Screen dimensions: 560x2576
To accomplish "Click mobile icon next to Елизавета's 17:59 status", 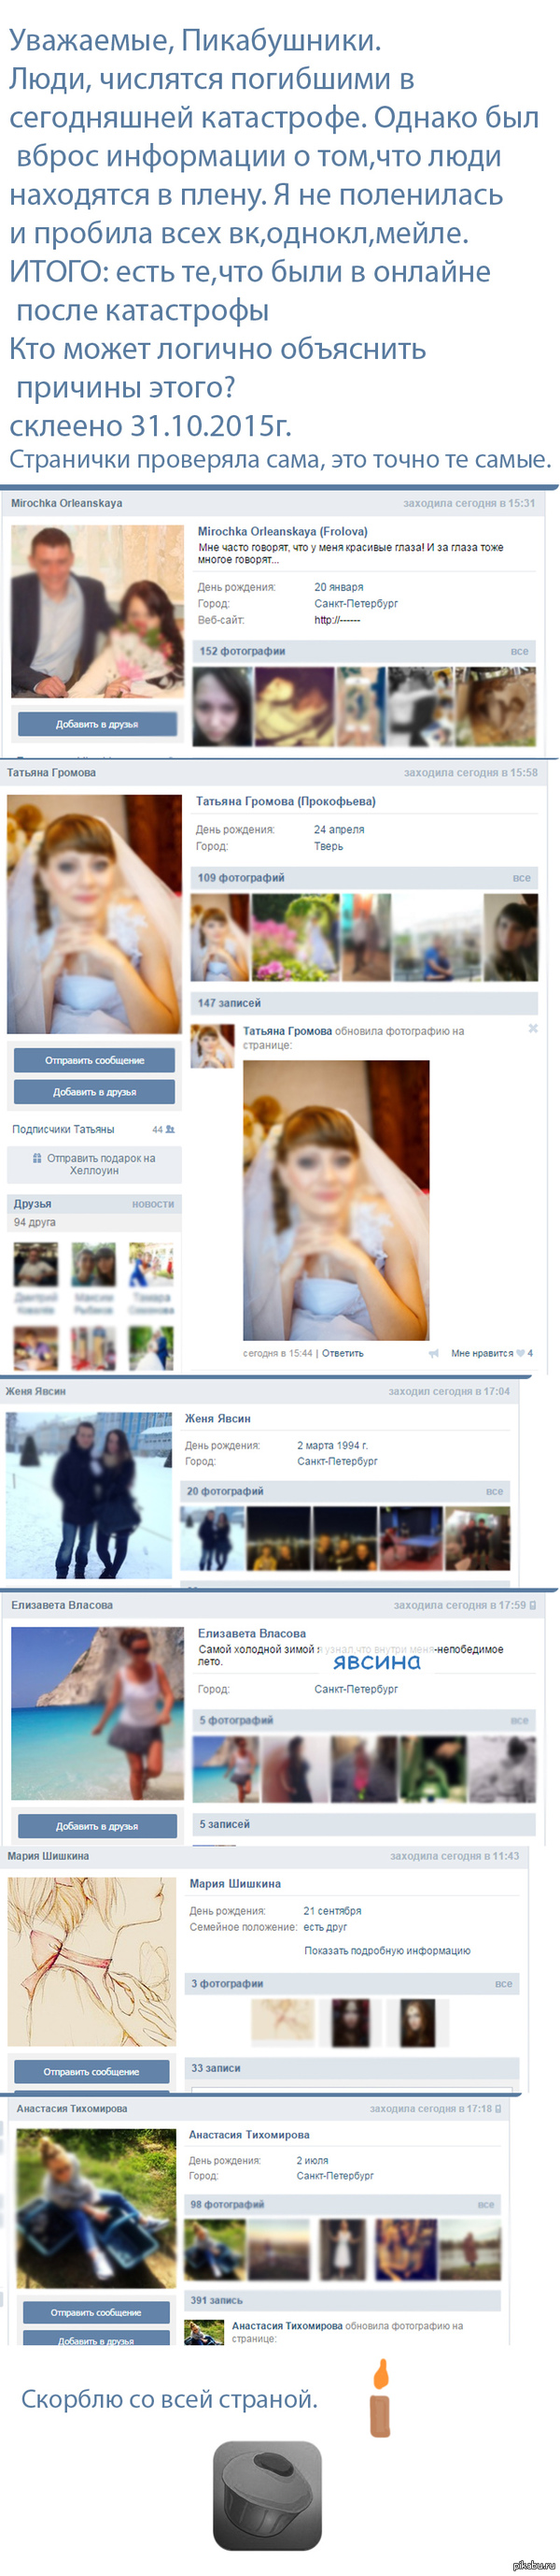I will pos(532,1605).
